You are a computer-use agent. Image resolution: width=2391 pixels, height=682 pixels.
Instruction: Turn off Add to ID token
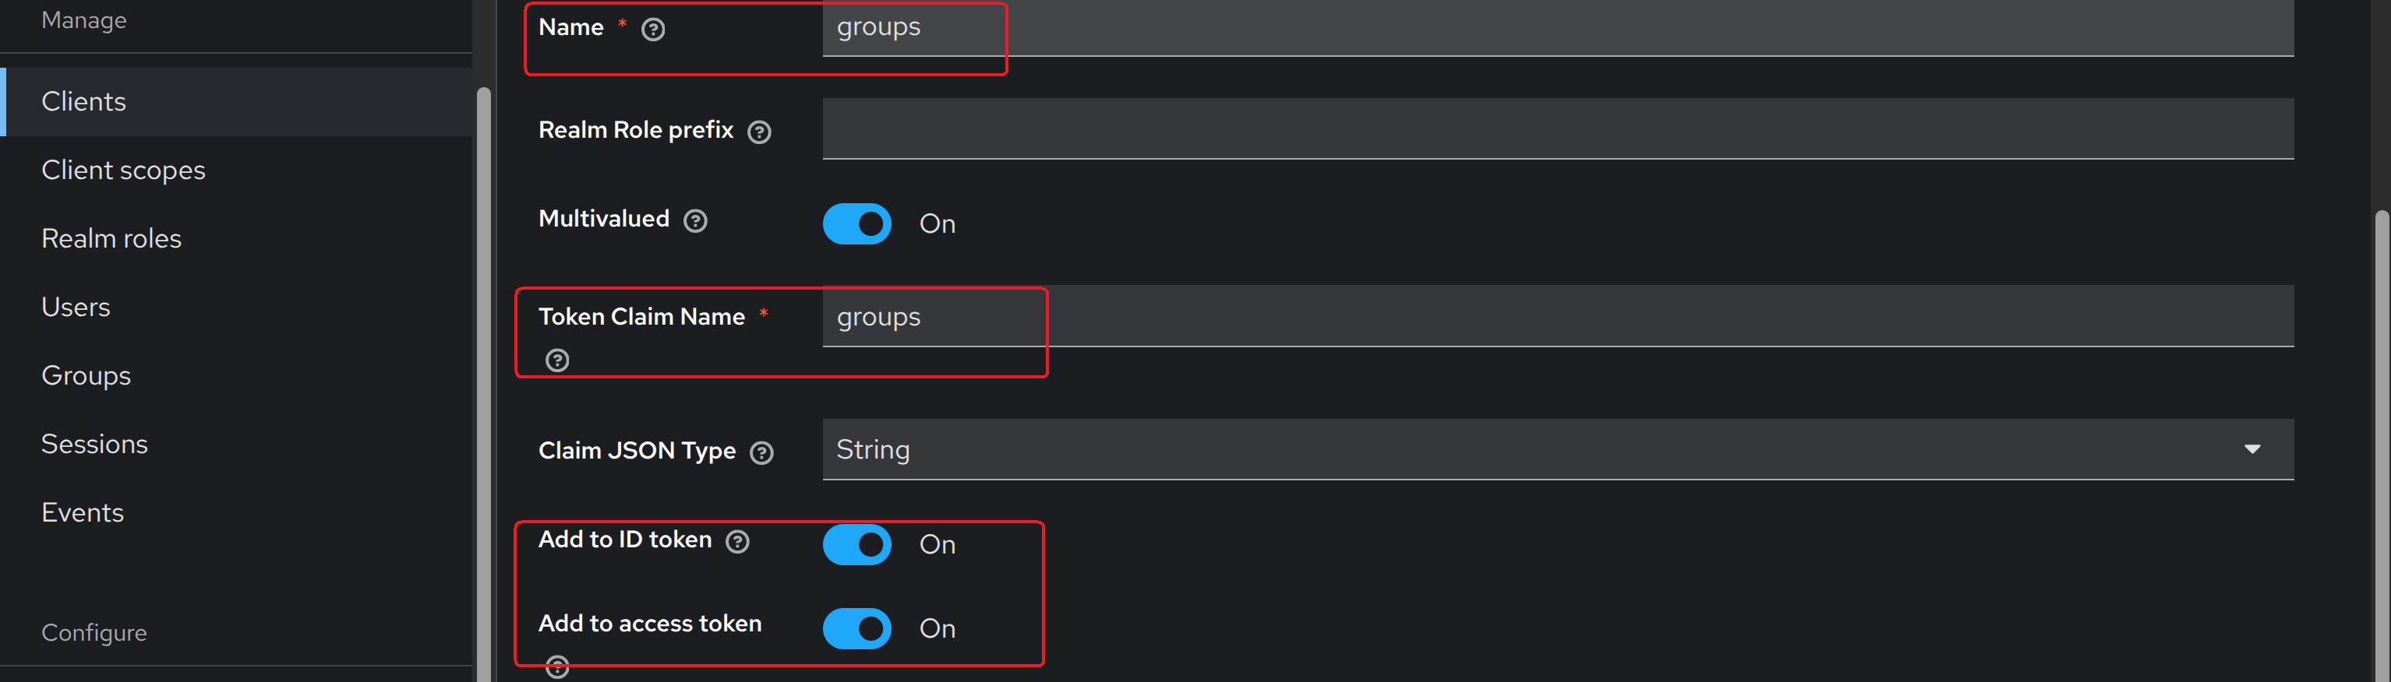(x=856, y=544)
